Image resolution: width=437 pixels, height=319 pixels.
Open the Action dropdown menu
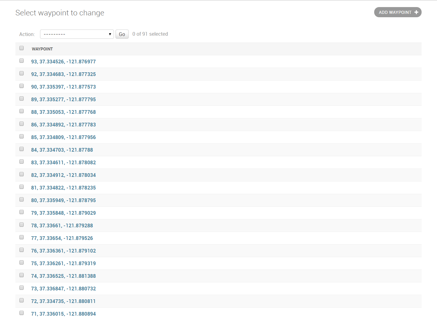(77, 34)
